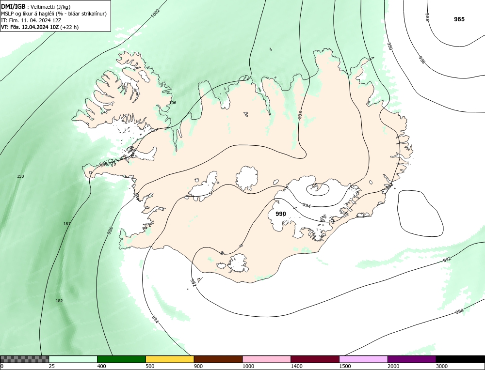The height and width of the screenshot is (370, 485).
Task: Choose the purple 2000–3000 legend swatch
Action: pos(412,359)
